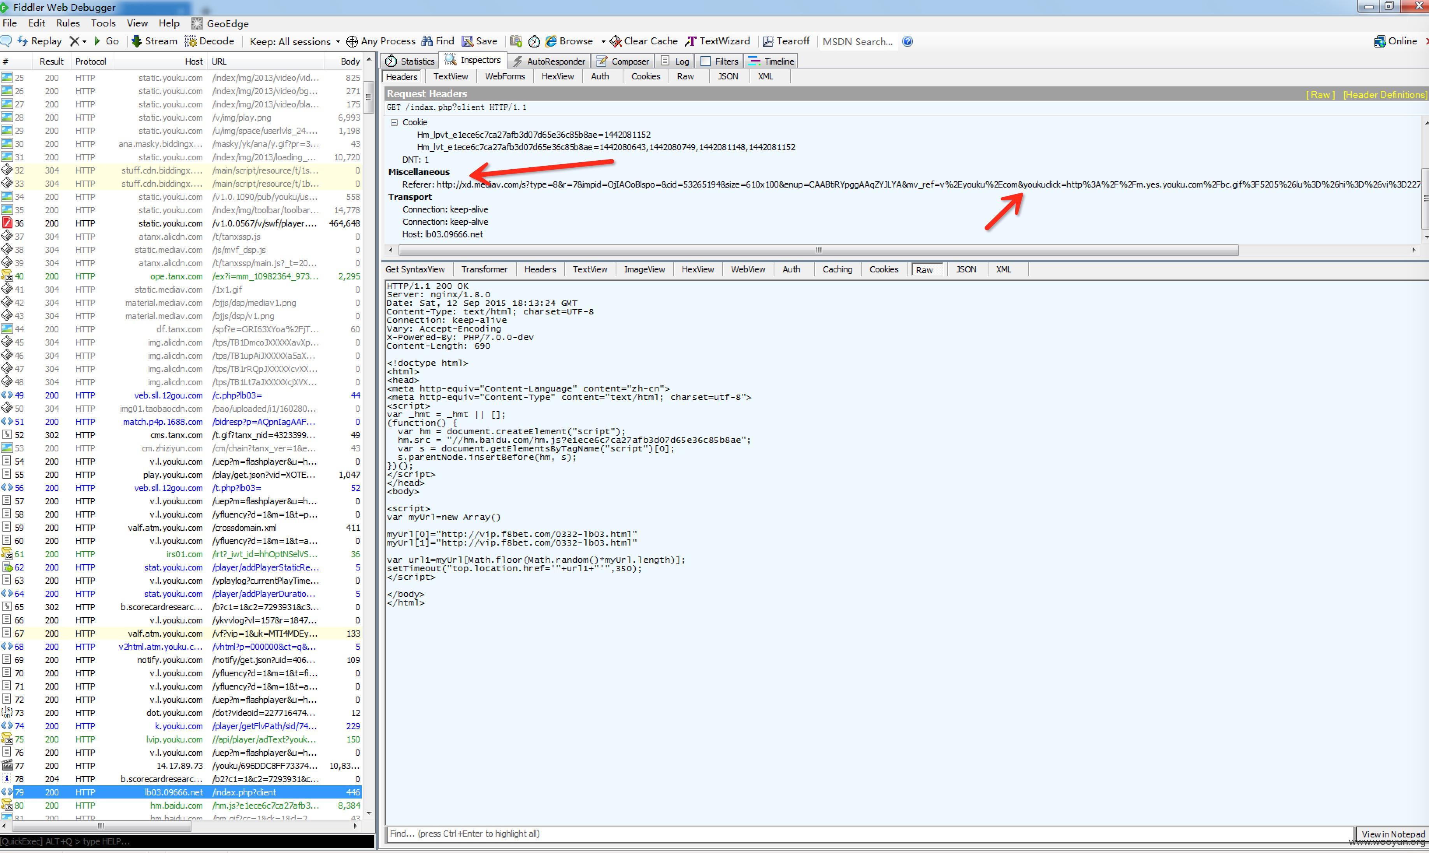1429x853 pixels.
Task: Replay the selected session
Action: 40,41
